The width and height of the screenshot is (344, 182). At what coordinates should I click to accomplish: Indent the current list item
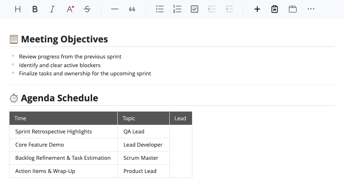pos(212,9)
